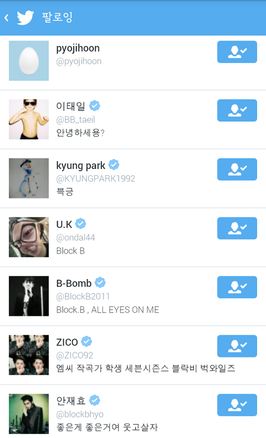Unfollow kyung park using following button

point(237,170)
